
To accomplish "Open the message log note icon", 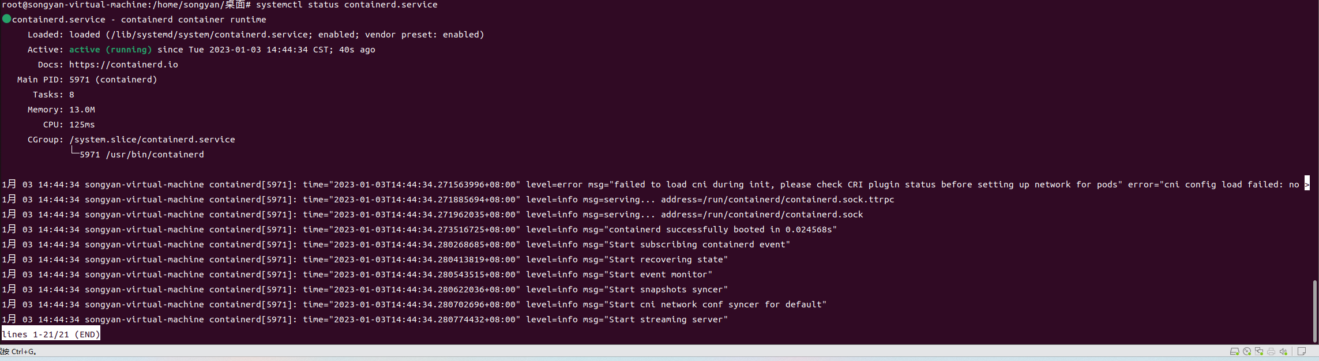I will [x=1302, y=352].
